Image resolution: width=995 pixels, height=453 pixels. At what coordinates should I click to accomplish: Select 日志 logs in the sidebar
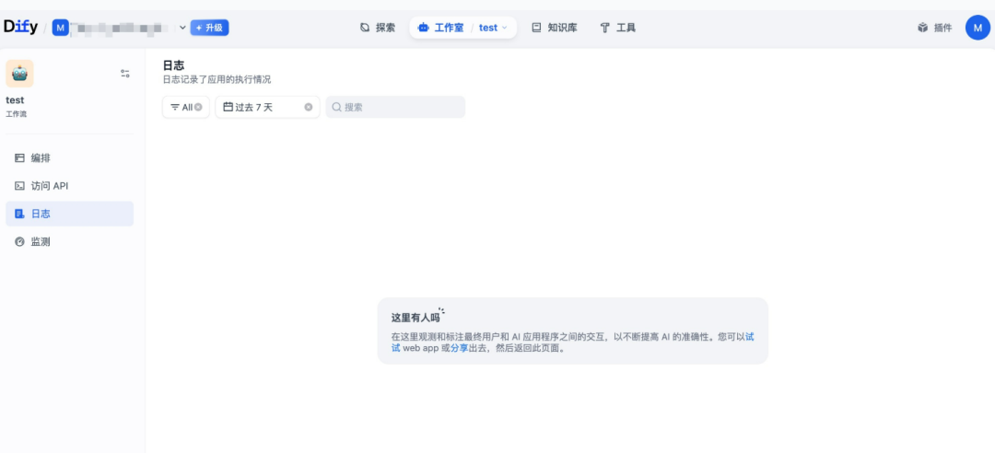pyautogui.click(x=70, y=214)
